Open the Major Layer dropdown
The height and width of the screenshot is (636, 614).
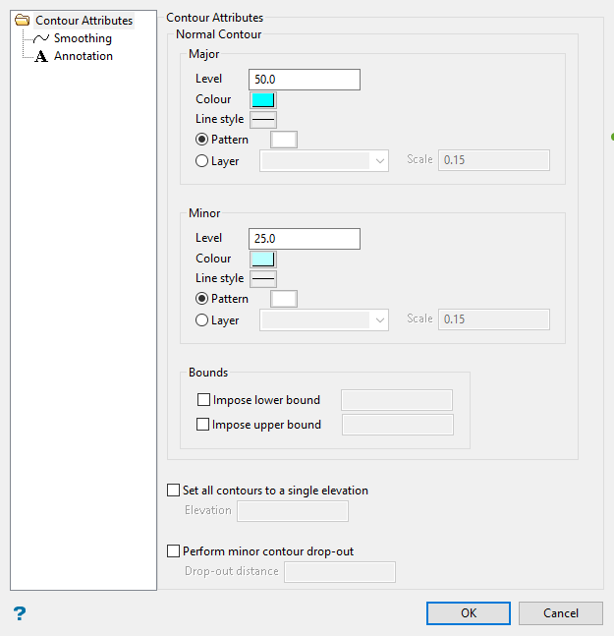click(x=324, y=161)
